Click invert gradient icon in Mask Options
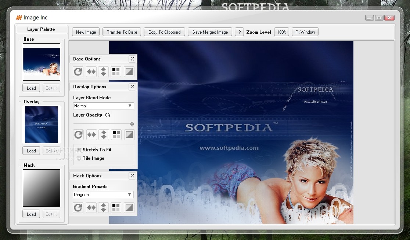 coord(129,207)
